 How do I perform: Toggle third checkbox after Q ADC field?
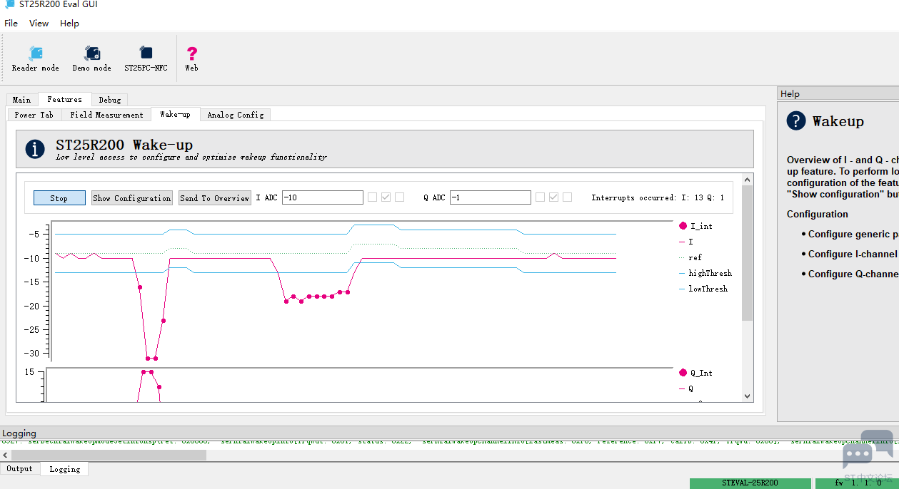[567, 197]
